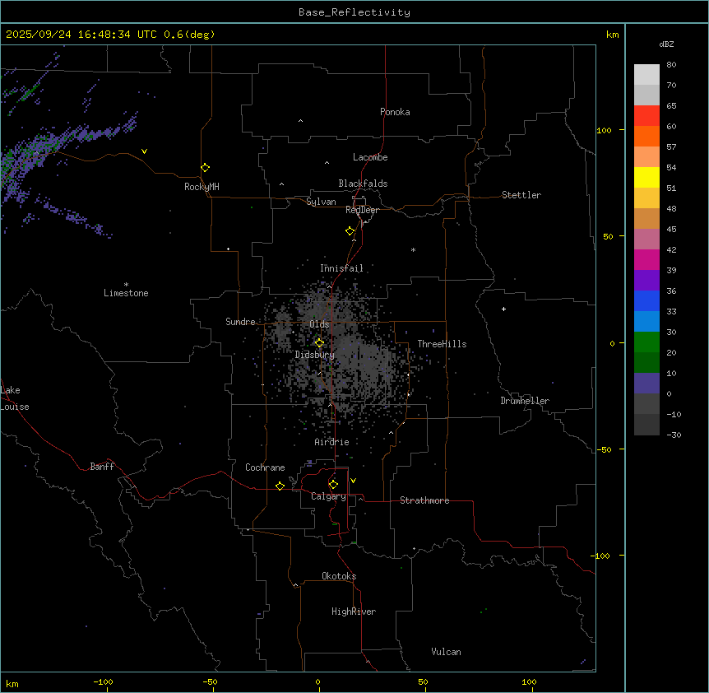Click the Ponoka city label
This screenshot has width=709, height=693.
pos(395,113)
